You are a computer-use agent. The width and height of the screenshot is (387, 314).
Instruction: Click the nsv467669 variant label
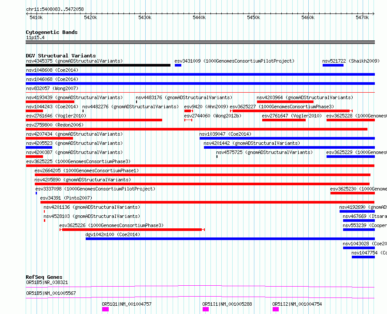pos(364,216)
